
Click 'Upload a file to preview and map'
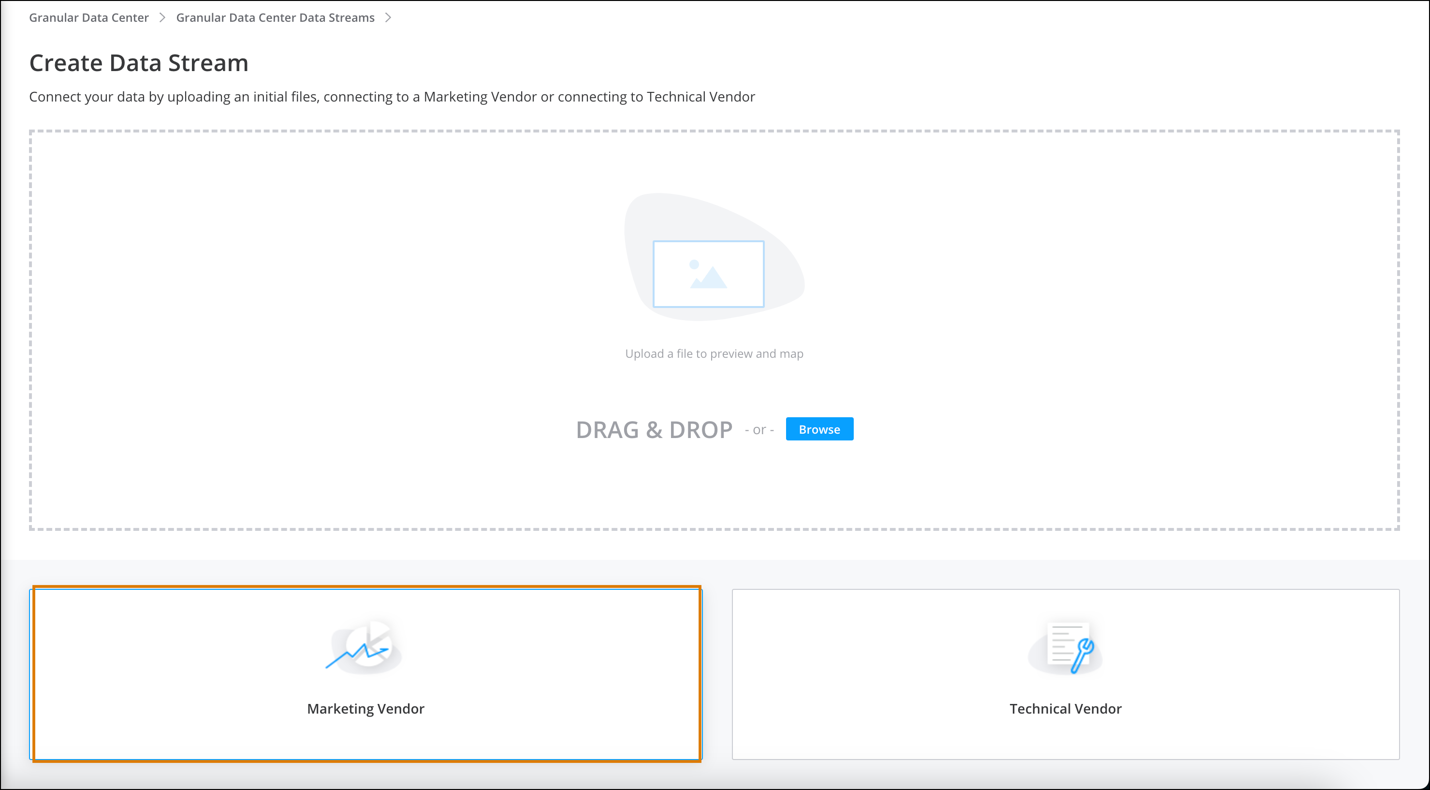coord(715,353)
